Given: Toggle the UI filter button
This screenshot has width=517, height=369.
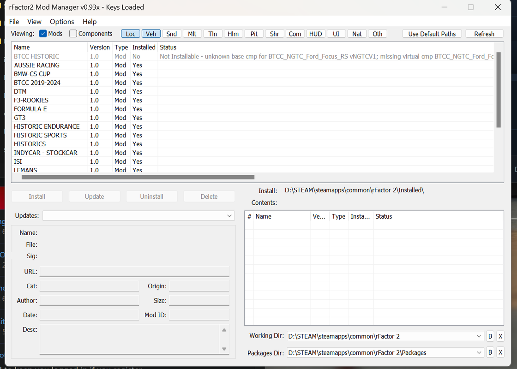Looking at the screenshot, I should (336, 34).
